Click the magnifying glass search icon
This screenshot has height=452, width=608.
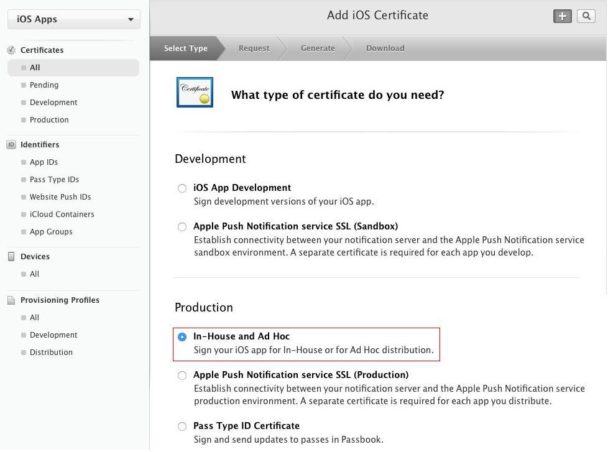tap(586, 16)
